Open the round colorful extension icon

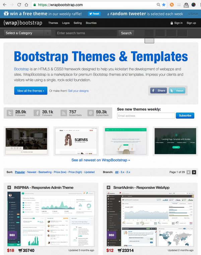193,5
